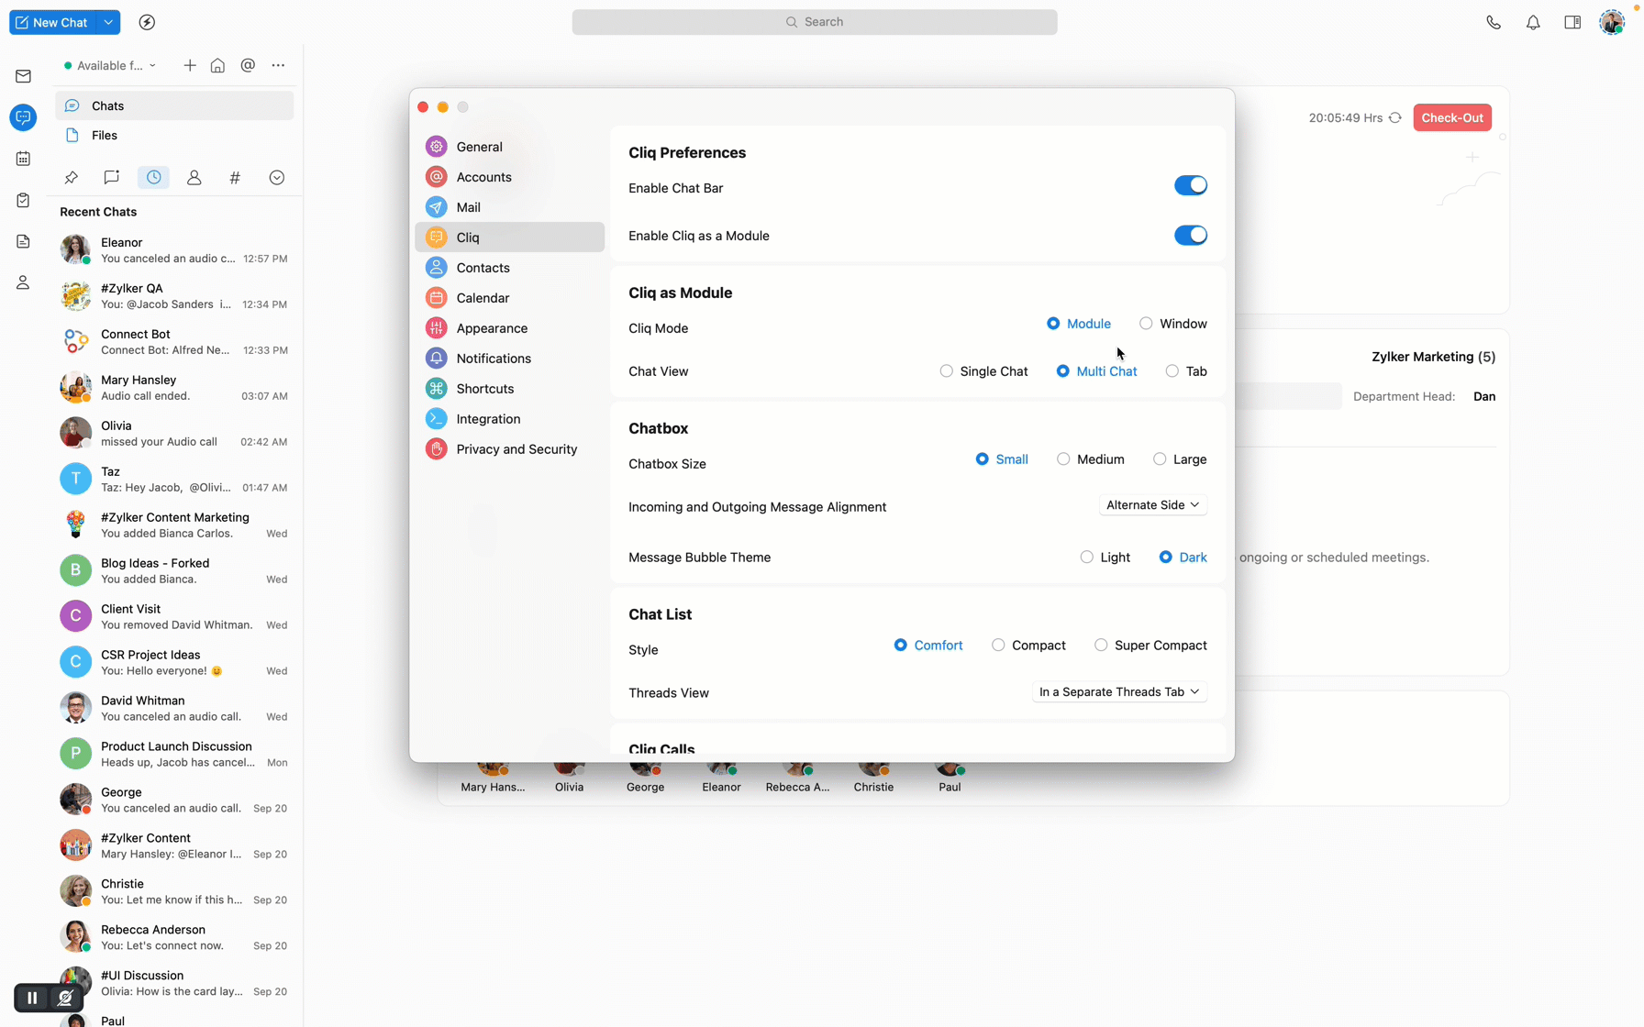Toggle Enable Chat Bar switch

[x=1190, y=186]
